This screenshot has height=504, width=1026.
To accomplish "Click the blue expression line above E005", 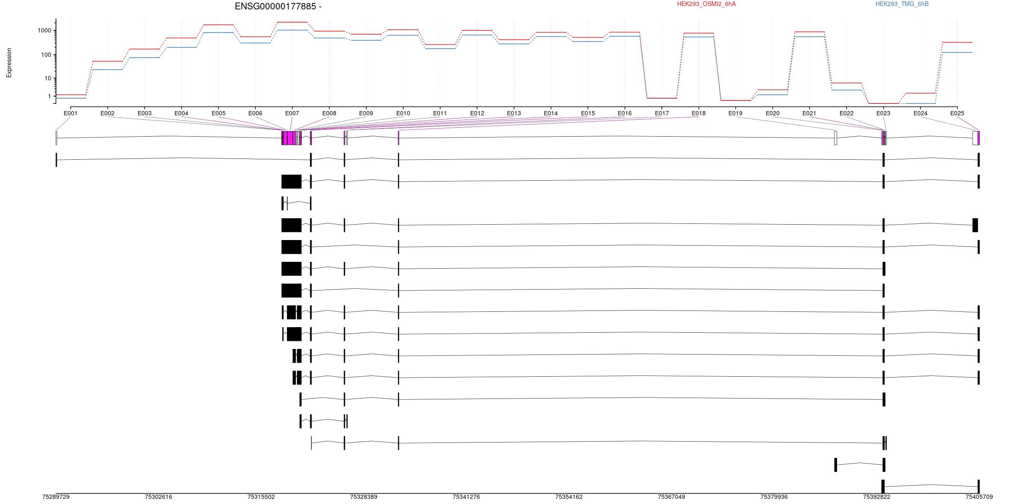I will (218, 32).
